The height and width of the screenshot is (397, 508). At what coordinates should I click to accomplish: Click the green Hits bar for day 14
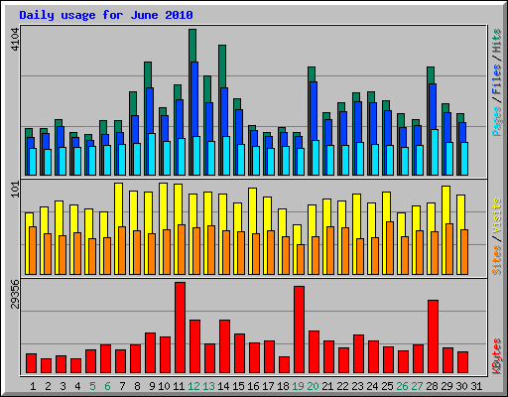222,66
